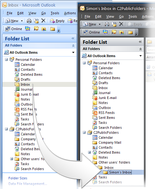Collapse Folder List pane in Simon's Inbox window
Viewport: 155px width, 189px height.
coord(140,42)
